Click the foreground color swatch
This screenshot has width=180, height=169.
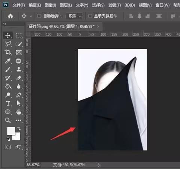click(x=11, y=131)
